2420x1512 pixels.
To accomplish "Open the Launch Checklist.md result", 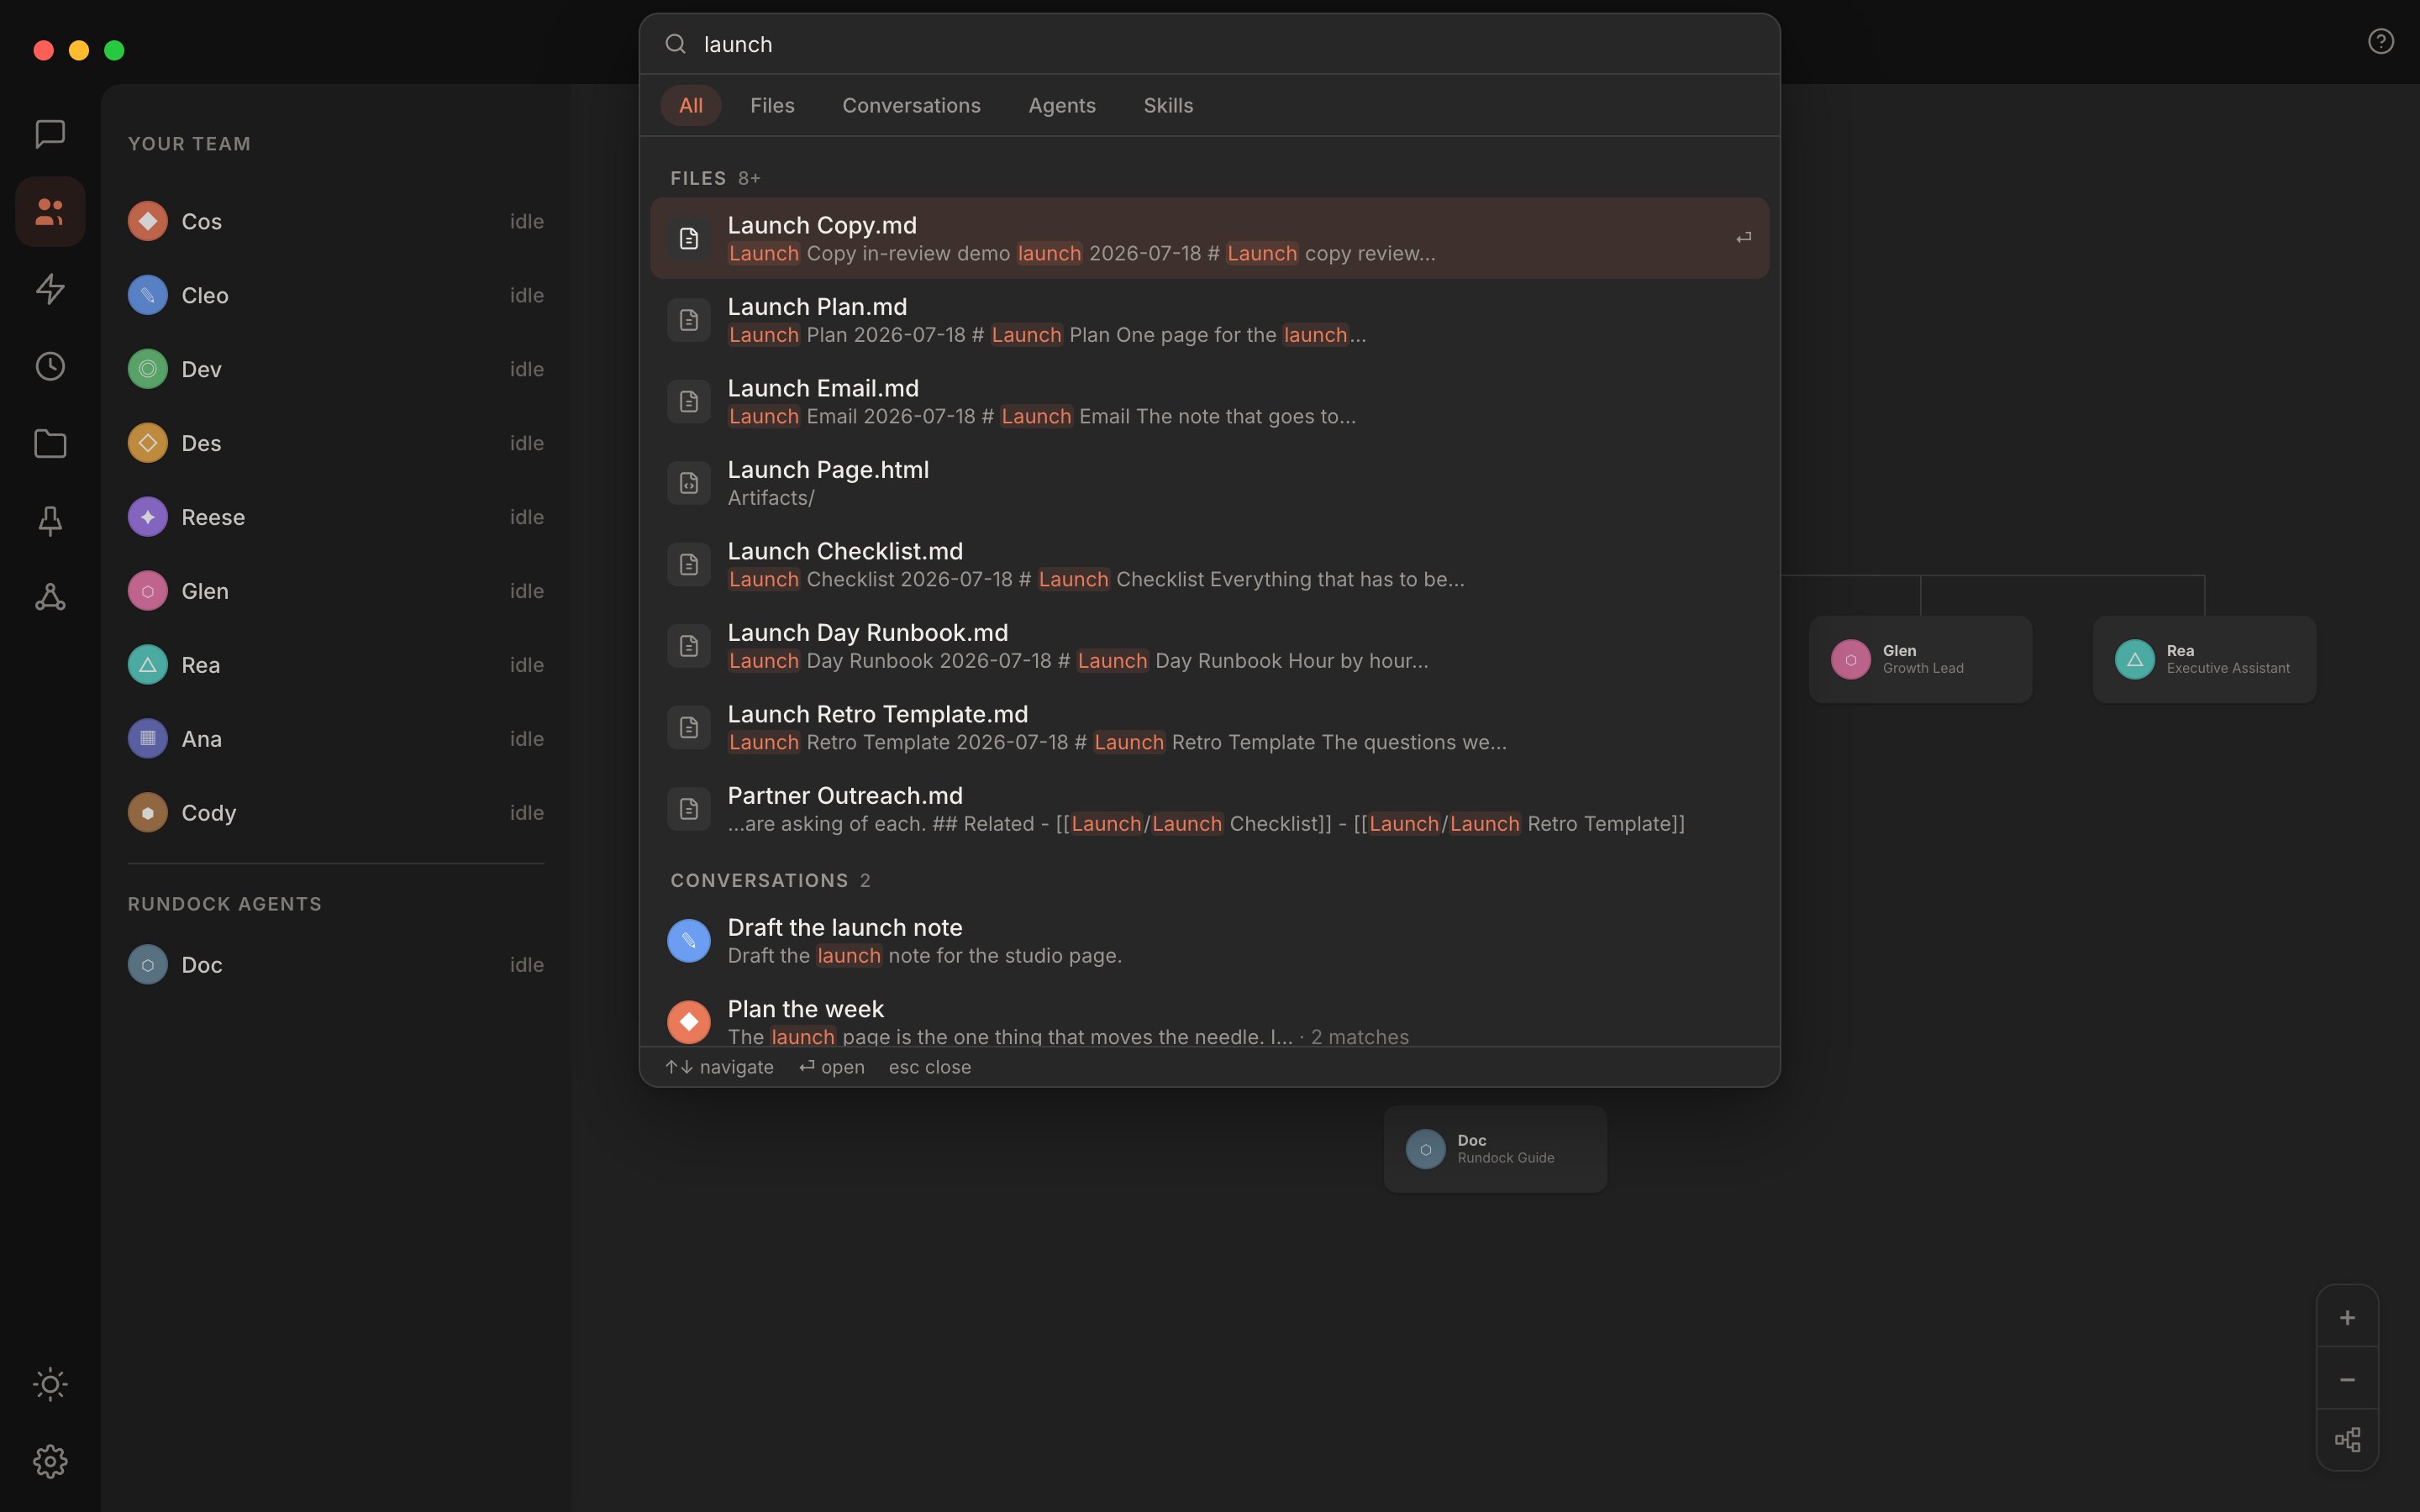I will 1210,564.
